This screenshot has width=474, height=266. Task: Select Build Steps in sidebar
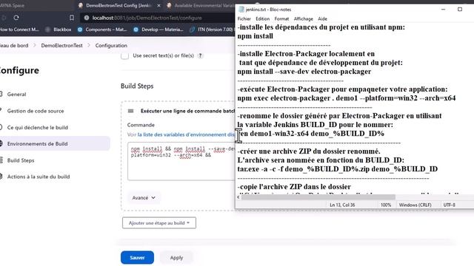pyautogui.click(x=21, y=160)
